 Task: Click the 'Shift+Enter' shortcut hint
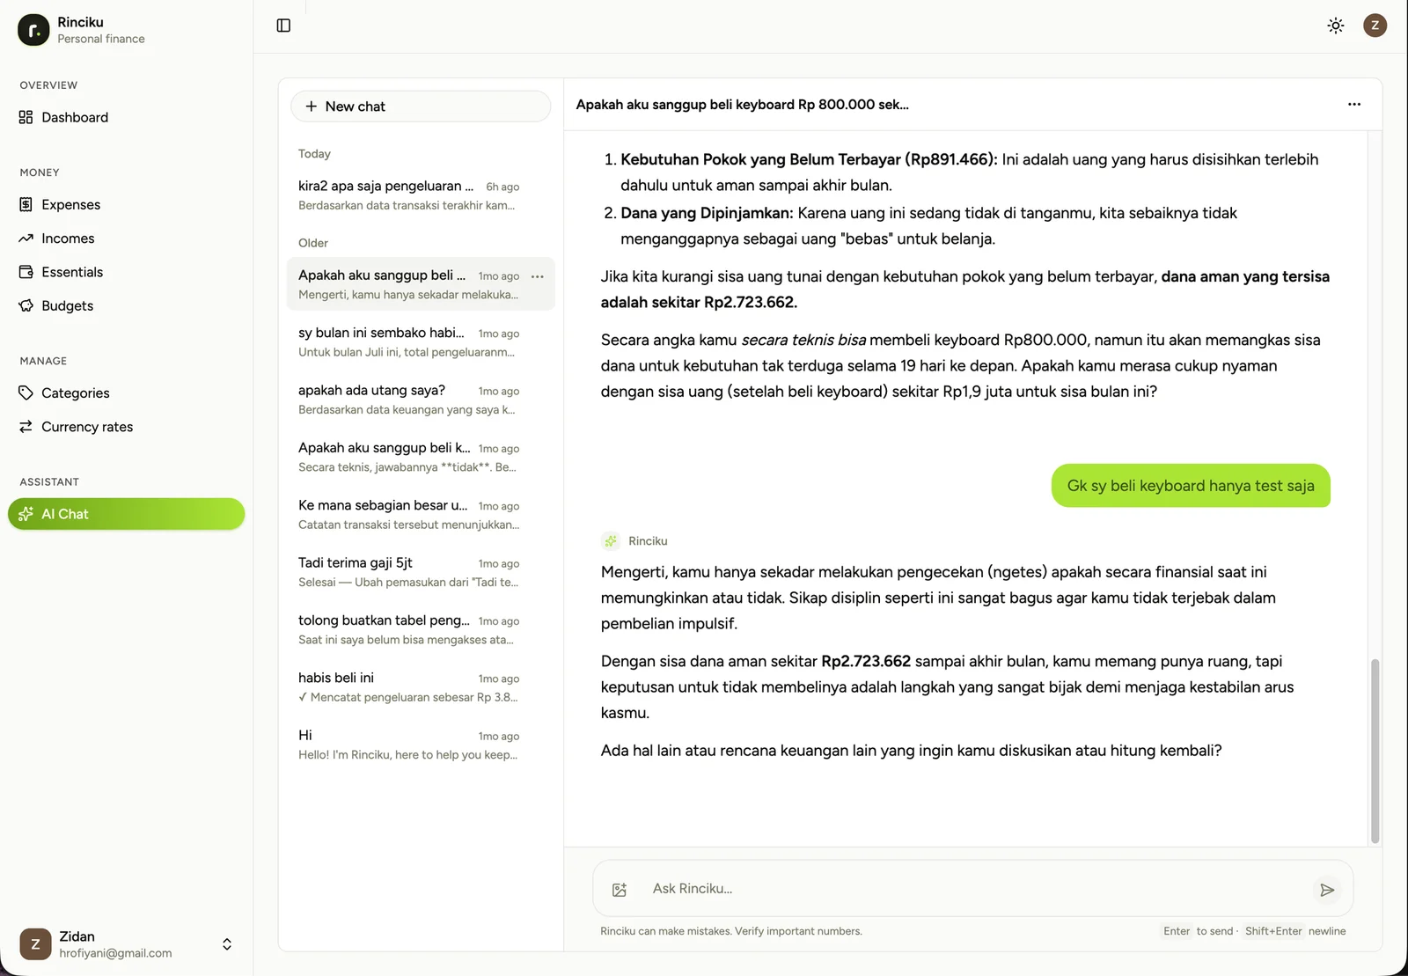(x=1273, y=931)
